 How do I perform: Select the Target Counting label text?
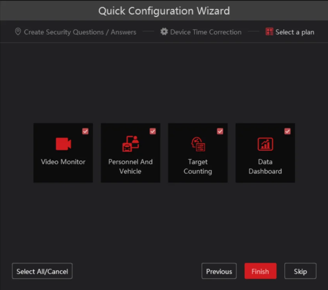pyautogui.click(x=198, y=166)
